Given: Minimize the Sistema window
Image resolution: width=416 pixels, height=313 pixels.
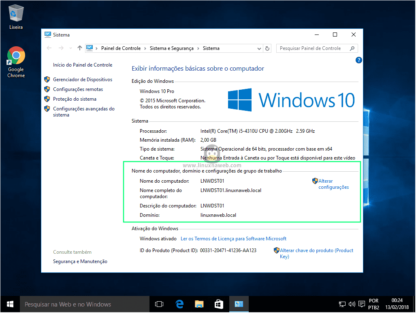Looking at the screenshot, I should pyautogui.click(x=317, y=35).
